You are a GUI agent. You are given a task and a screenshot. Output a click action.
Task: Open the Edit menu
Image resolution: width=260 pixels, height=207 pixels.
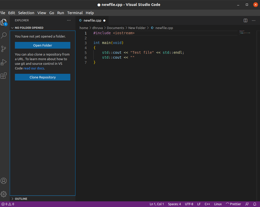pos(12,13)
